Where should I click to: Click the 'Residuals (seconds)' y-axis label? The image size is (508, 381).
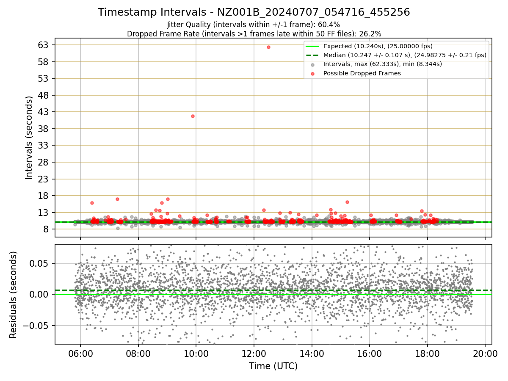pyautogui.click(x=13, y=295)
